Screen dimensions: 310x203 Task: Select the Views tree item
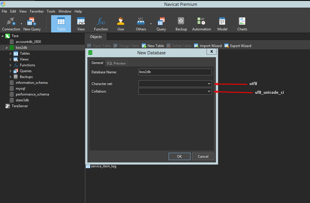coord(24,59)
